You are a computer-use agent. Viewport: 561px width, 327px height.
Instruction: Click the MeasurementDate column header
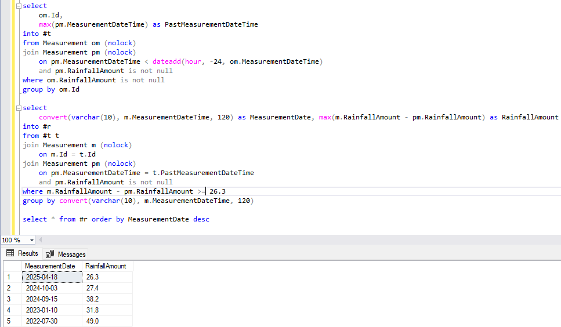[x=50, y=266]
